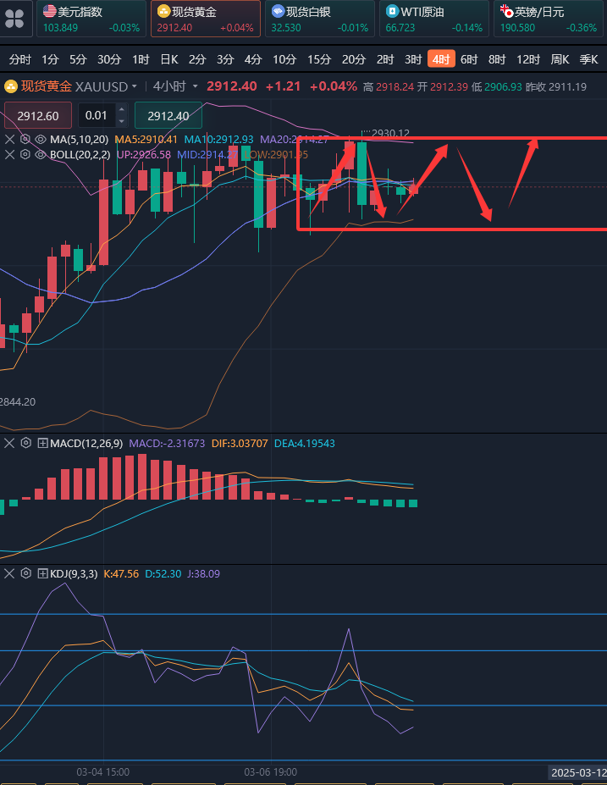
Task: Remove the MACD(12,26,9) panel
Action: pyautogui.click(x=9, y=443)
